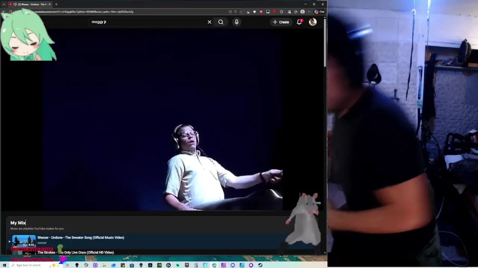Click the Copilot Chat button

pos(319,12)
